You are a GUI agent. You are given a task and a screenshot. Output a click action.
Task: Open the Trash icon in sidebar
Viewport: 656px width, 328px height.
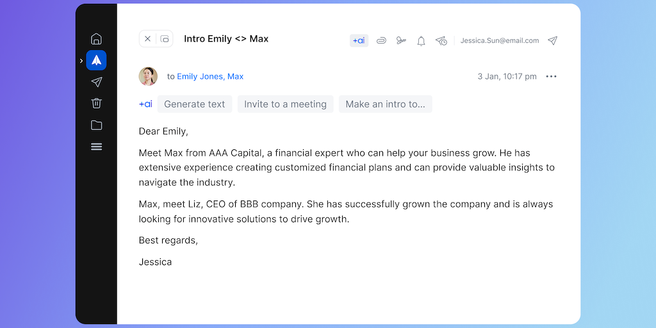tap(96, 103)
